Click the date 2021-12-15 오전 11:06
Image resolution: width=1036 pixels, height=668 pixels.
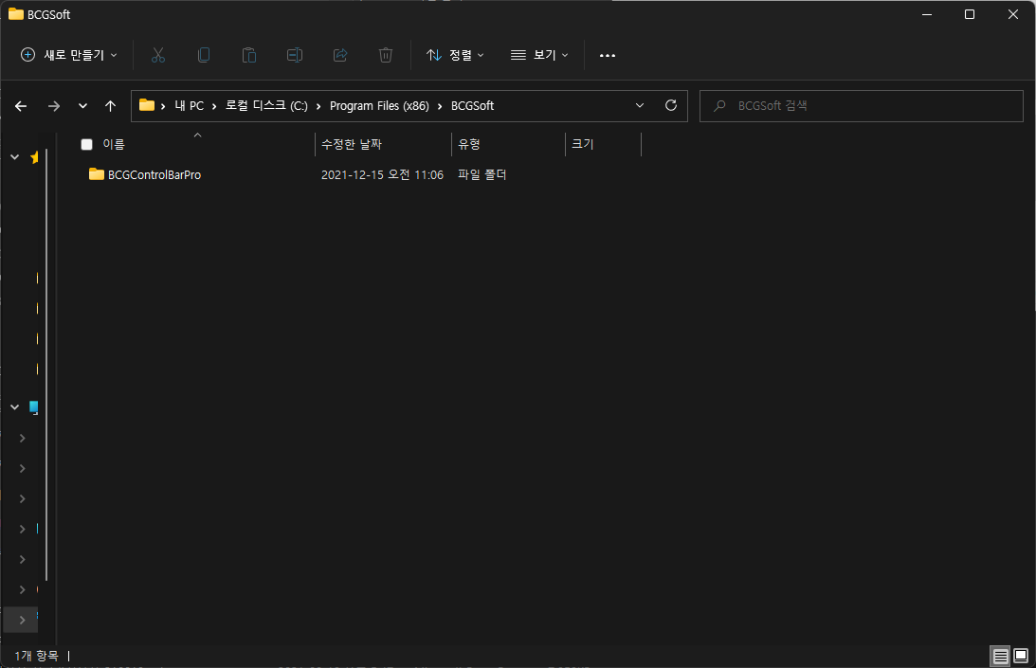382,175
